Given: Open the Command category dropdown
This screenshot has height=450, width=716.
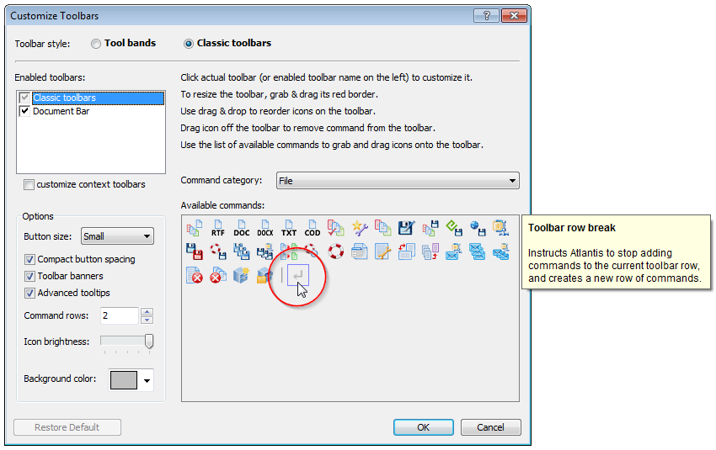Looking at the screenshot, I should click(398, 181).
